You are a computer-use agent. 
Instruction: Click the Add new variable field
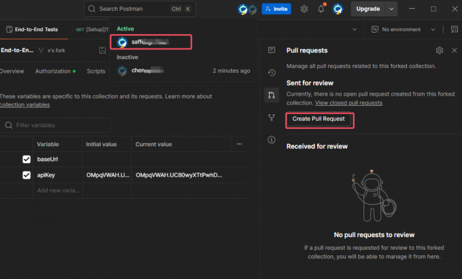tap(58, 191)
